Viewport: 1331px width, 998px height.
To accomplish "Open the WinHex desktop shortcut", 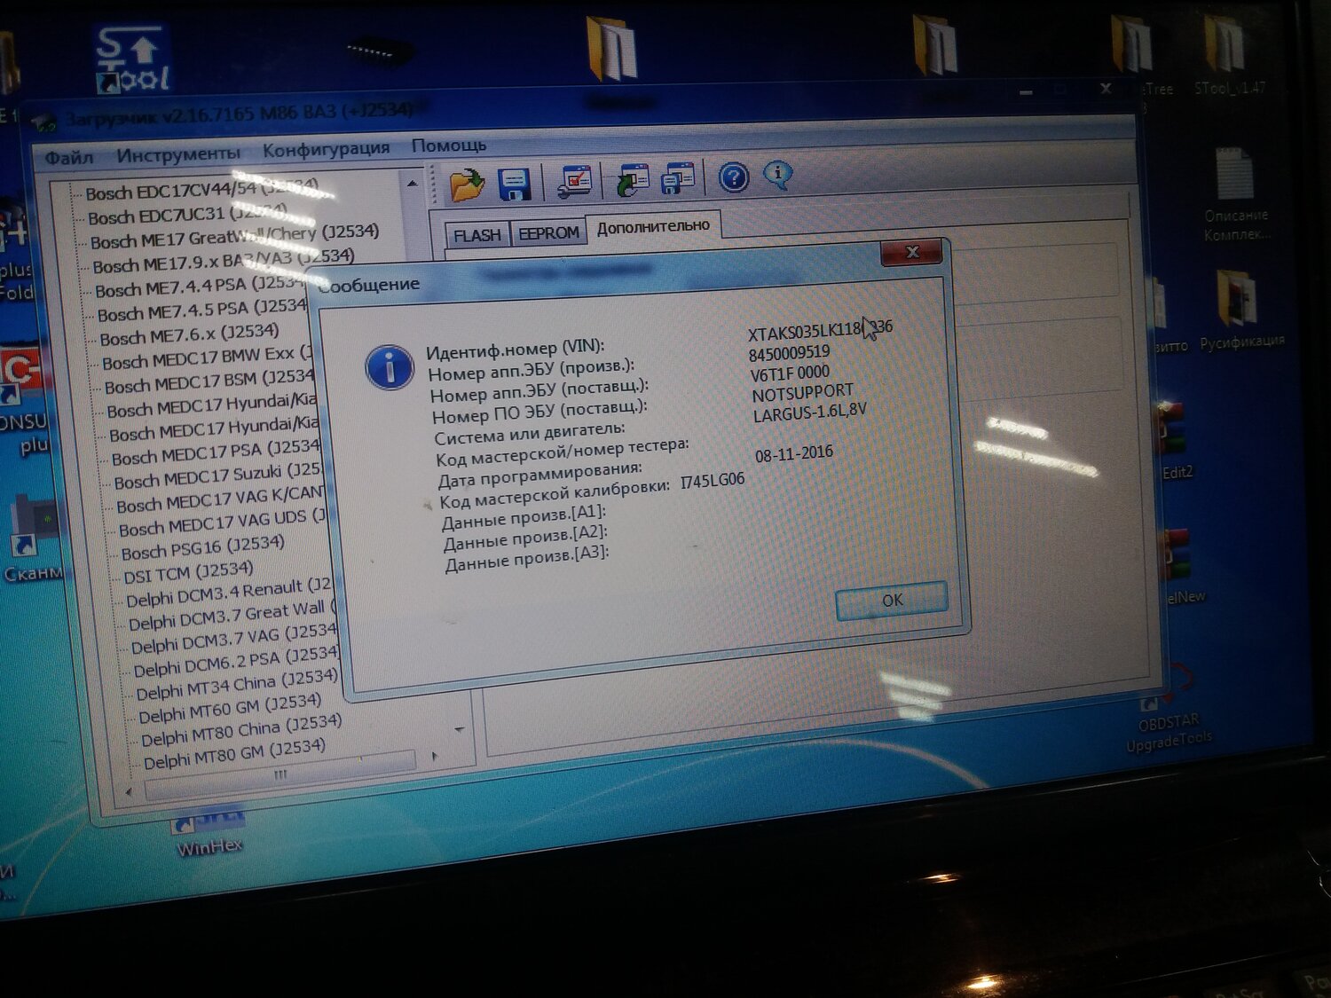I will pyautogui.click(x=209, y=834).
